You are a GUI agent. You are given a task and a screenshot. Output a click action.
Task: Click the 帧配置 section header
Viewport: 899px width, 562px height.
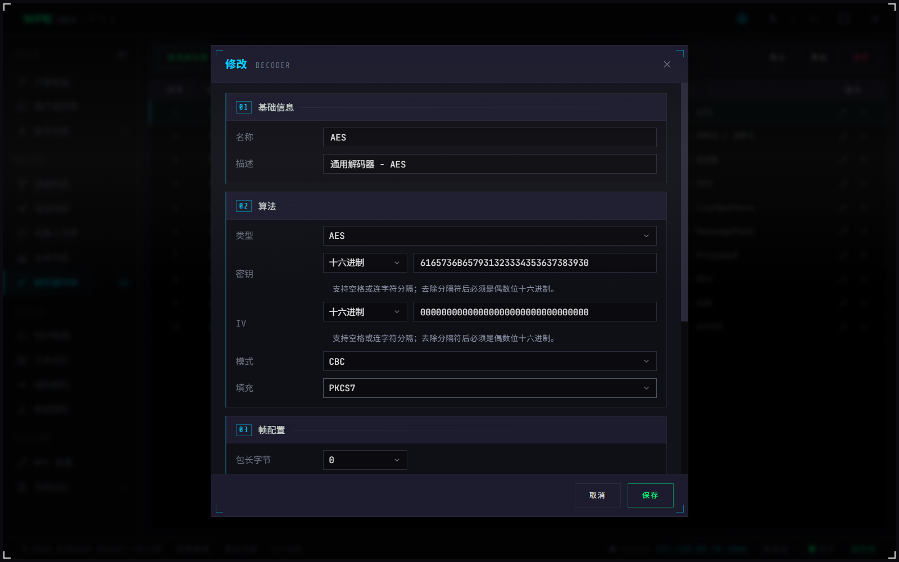point(446,430)
